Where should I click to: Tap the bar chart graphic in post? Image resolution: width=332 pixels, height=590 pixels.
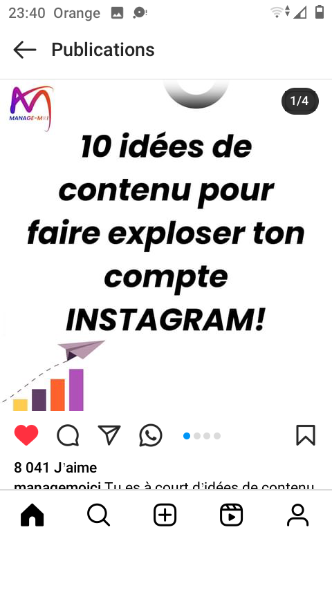[x=48, y=390]
